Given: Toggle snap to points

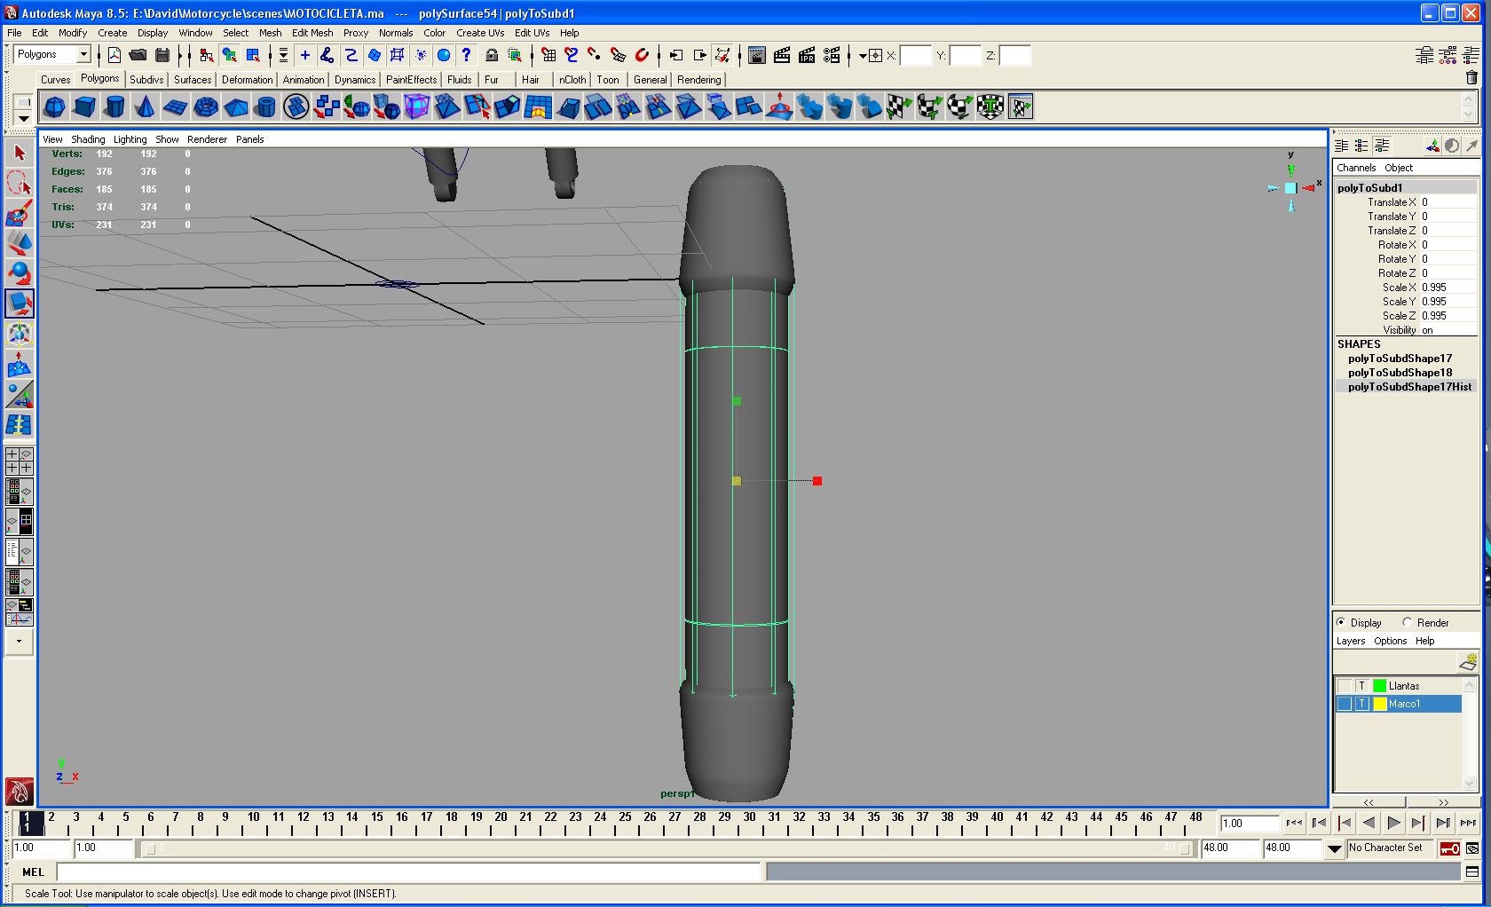Looking at the screenshot, I should [595, 55].
